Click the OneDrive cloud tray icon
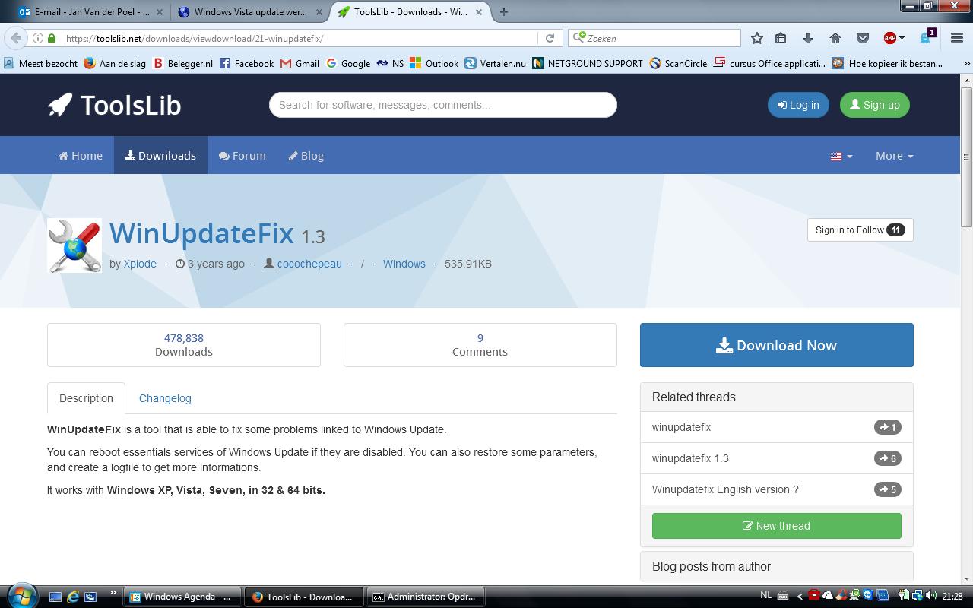This screenshot has width=973, height=608. coord(828,596)
